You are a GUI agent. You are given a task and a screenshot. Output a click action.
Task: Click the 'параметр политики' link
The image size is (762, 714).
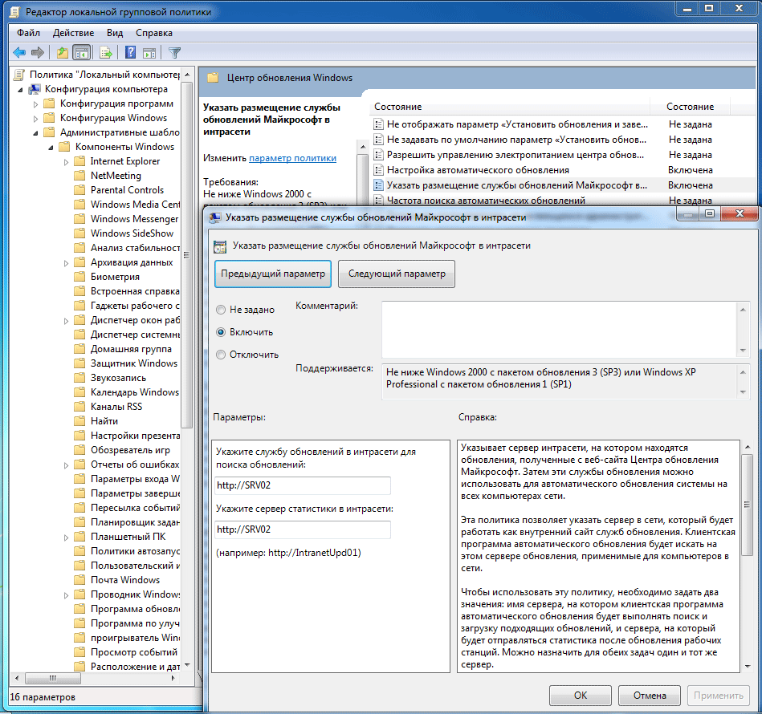(292, 158)
